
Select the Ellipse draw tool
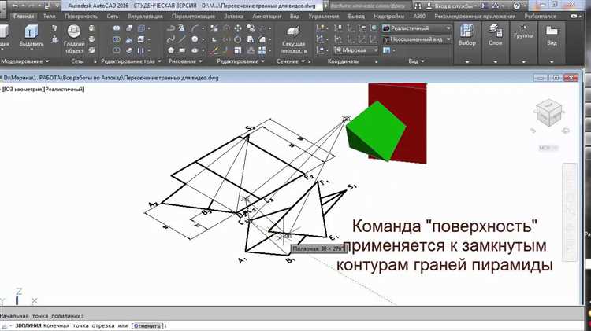pos(195,50)
